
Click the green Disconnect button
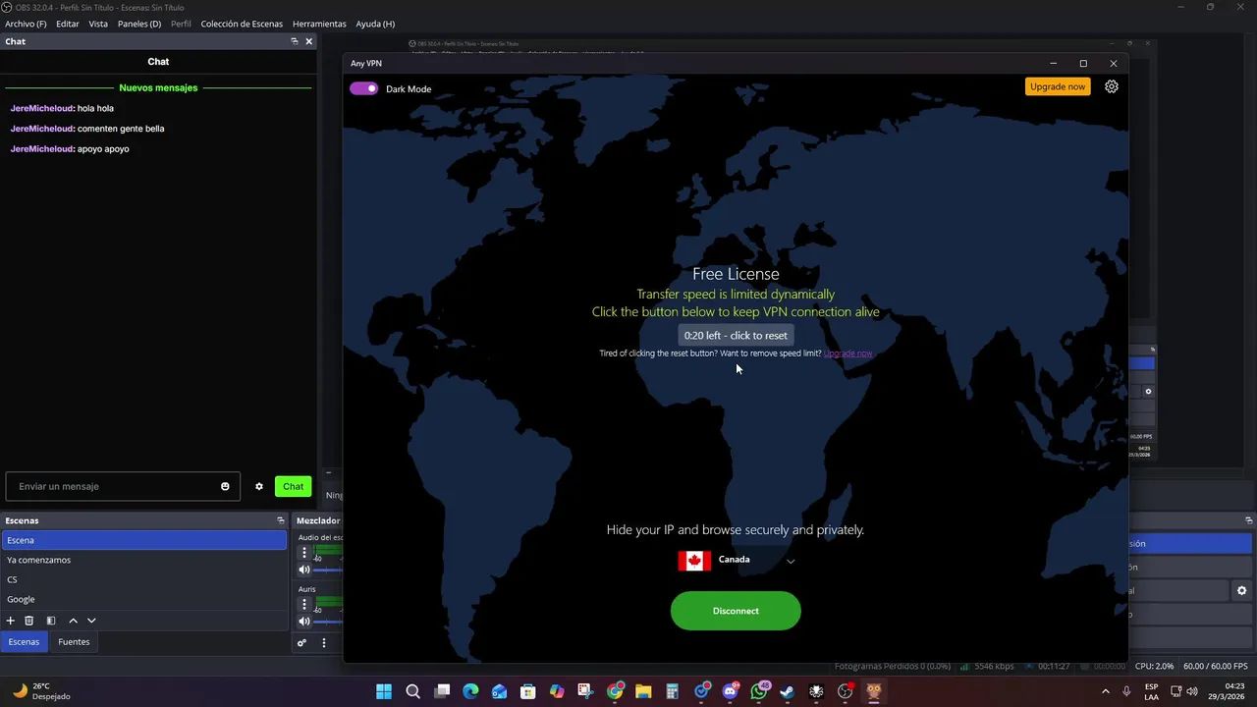[x=736, y=611]
